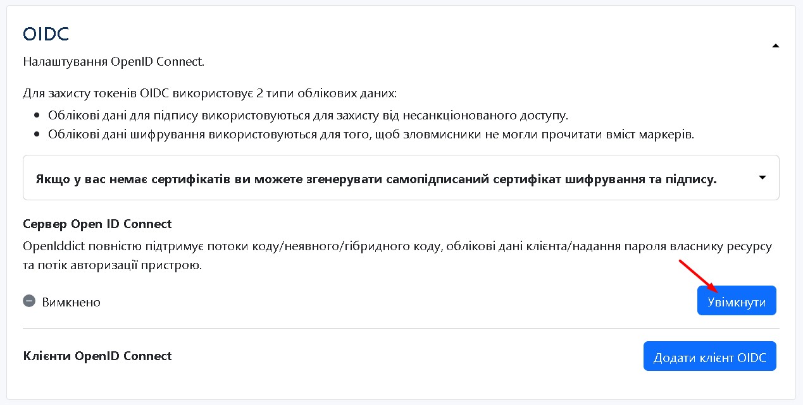Click the OIDC section title
This screenshot has width=803, height=405.
[46, 34]
